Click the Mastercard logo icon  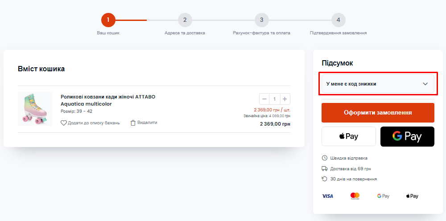[x=355, y=196]
